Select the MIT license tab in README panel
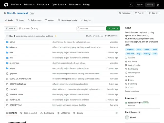Viewport: 164px width, 123px height. (64, 113)
